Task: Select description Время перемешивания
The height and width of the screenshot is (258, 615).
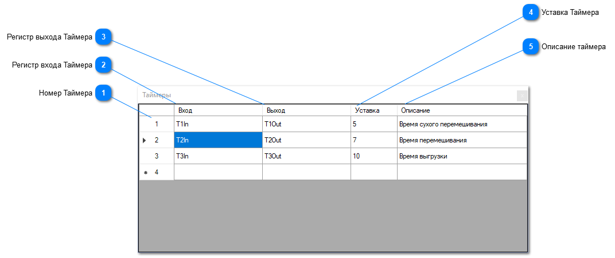Action: [462, 140]
